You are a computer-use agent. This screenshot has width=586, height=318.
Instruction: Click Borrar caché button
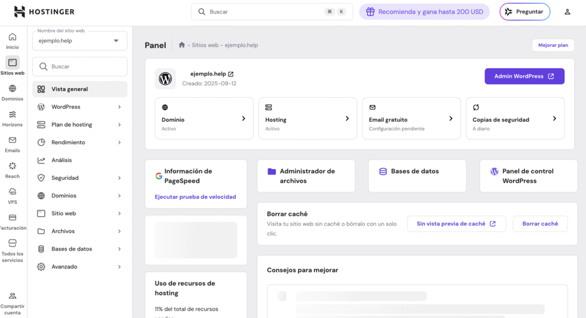pos(540,223)
